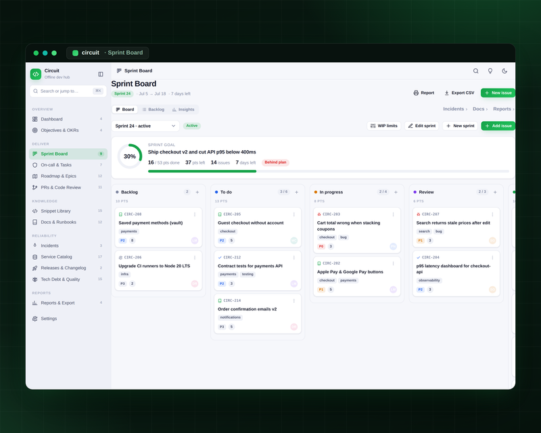Click the Circuit logo icon in sidebar
Screen dimensions: 541x433
36,74
